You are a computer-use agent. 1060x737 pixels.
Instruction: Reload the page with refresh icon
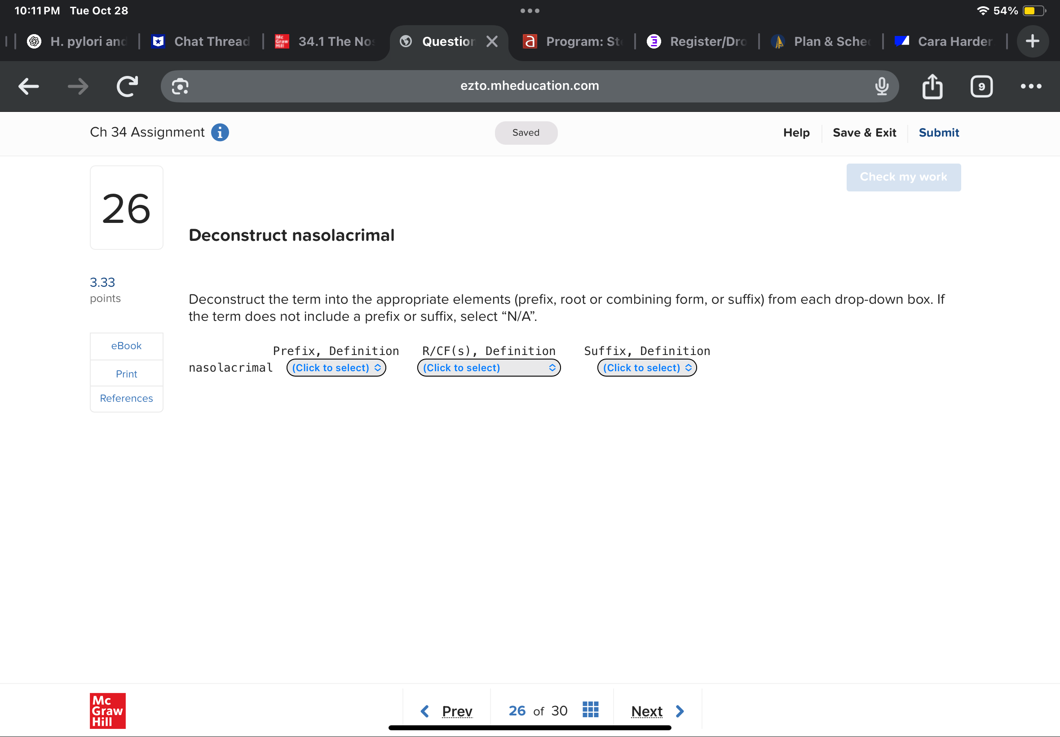[x=127, y=86]
